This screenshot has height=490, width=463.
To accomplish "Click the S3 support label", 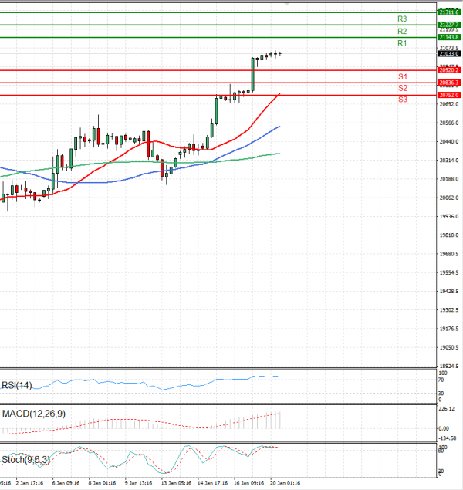I will [x=403, y=100].
